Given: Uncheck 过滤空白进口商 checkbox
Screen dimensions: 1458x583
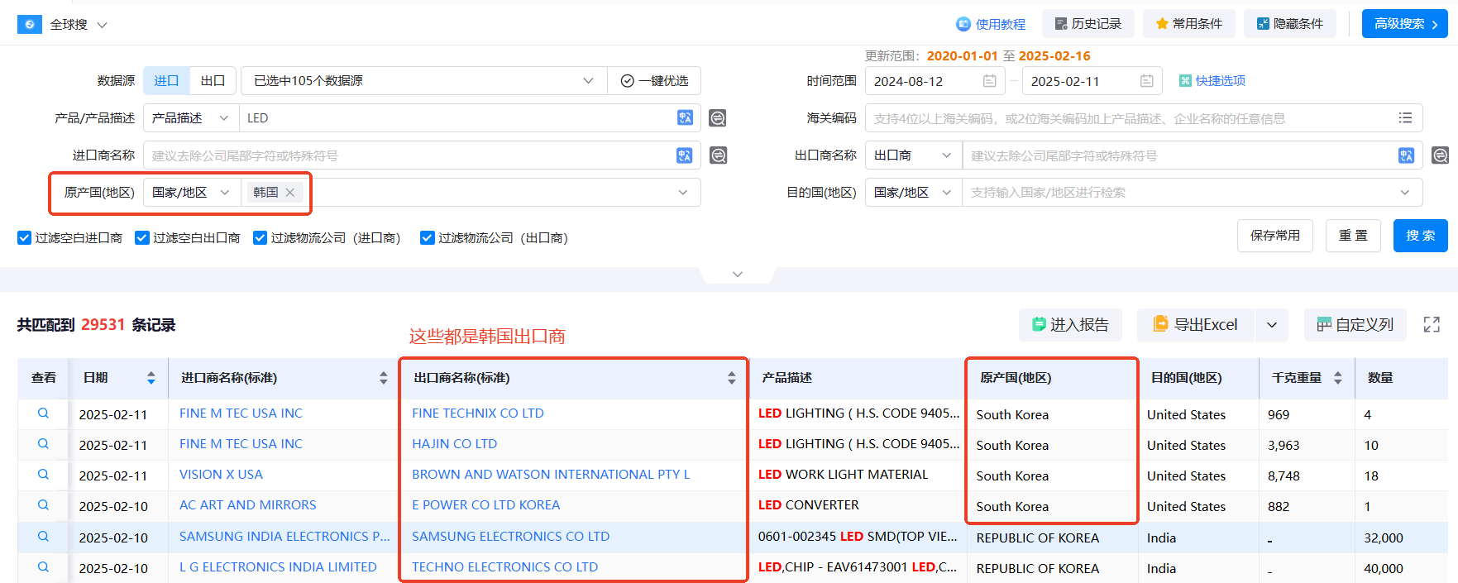Looking at the screenshot, I should [x=25, y=238].
